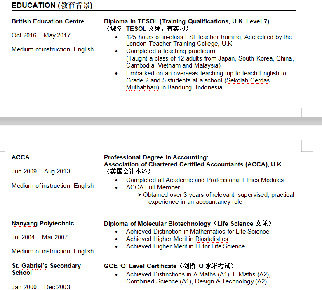
Task: Click the Nanyang Polytechnic heading
Action: click(x=43, y=223)
